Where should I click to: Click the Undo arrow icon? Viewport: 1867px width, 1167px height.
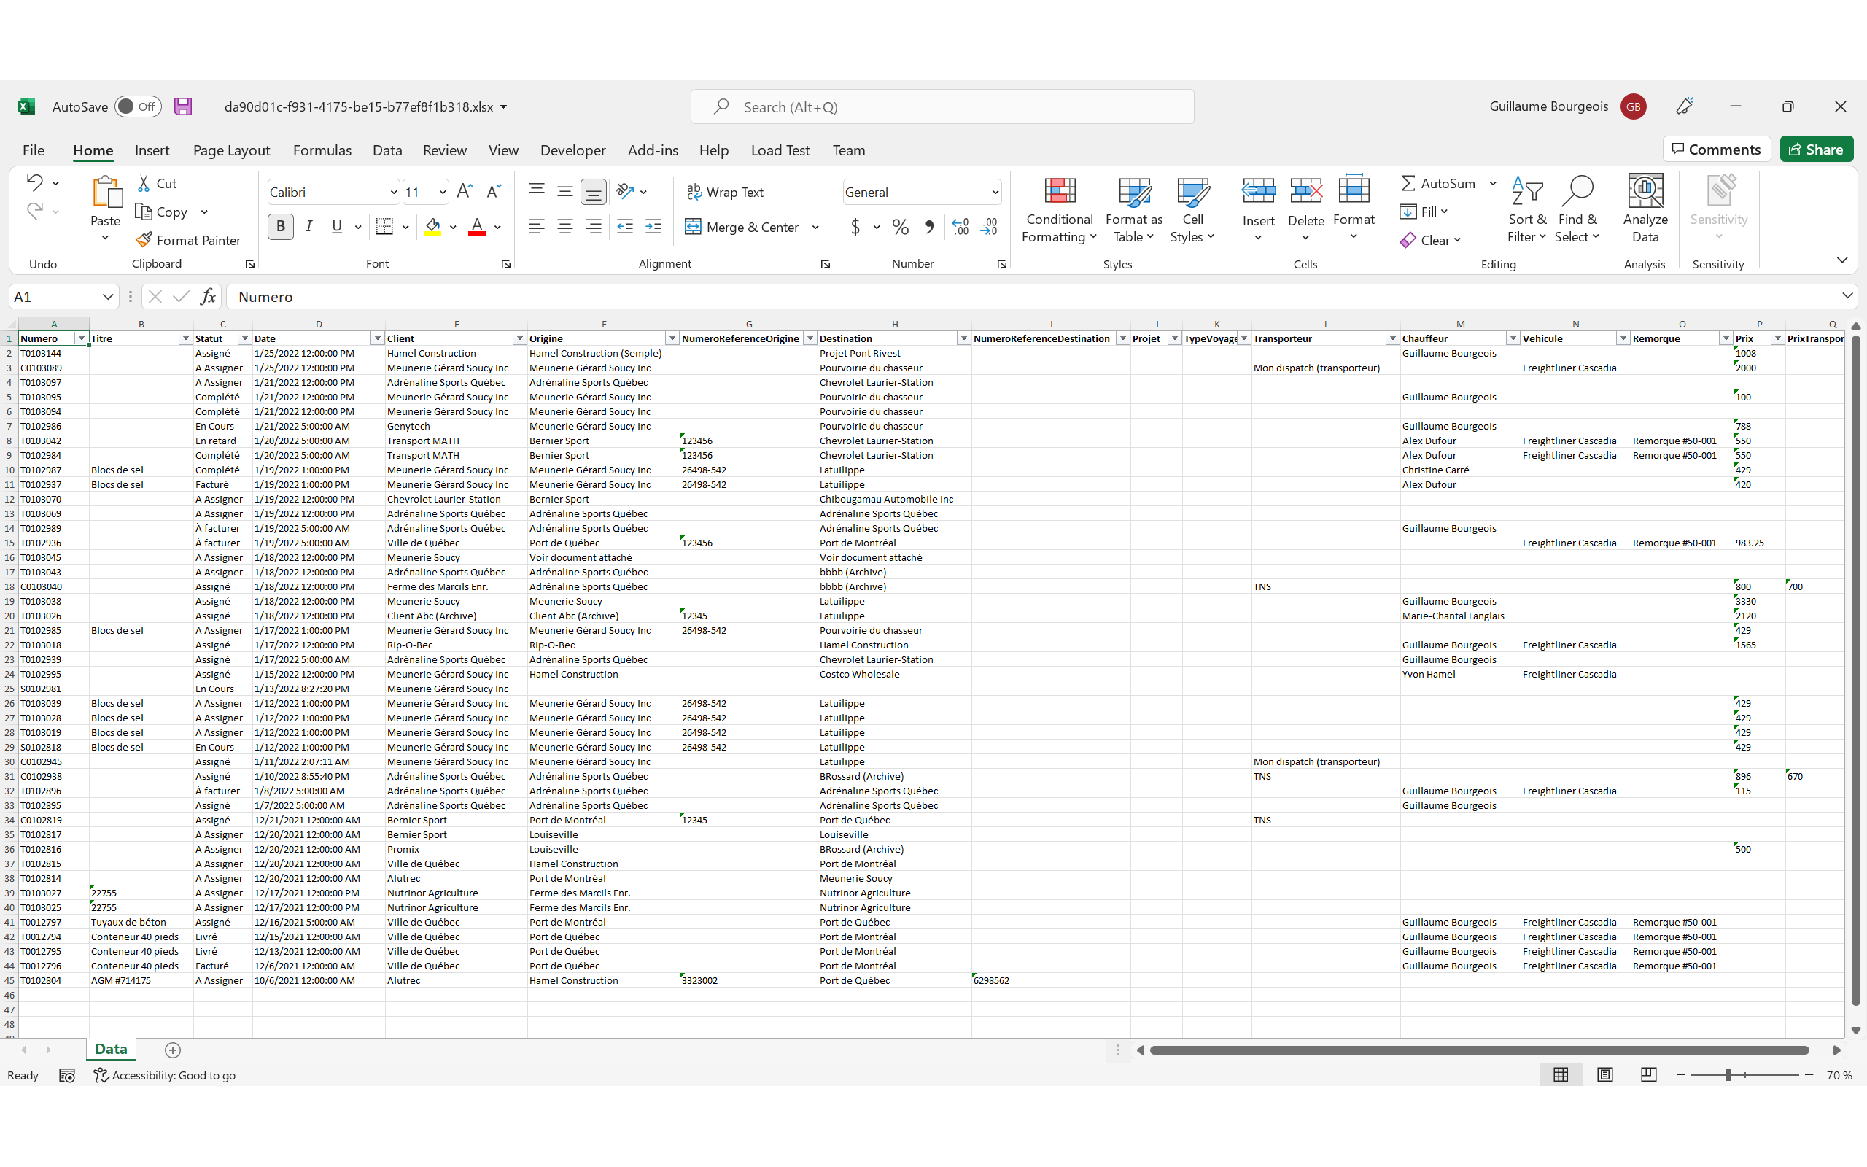(x=34, y=183)
